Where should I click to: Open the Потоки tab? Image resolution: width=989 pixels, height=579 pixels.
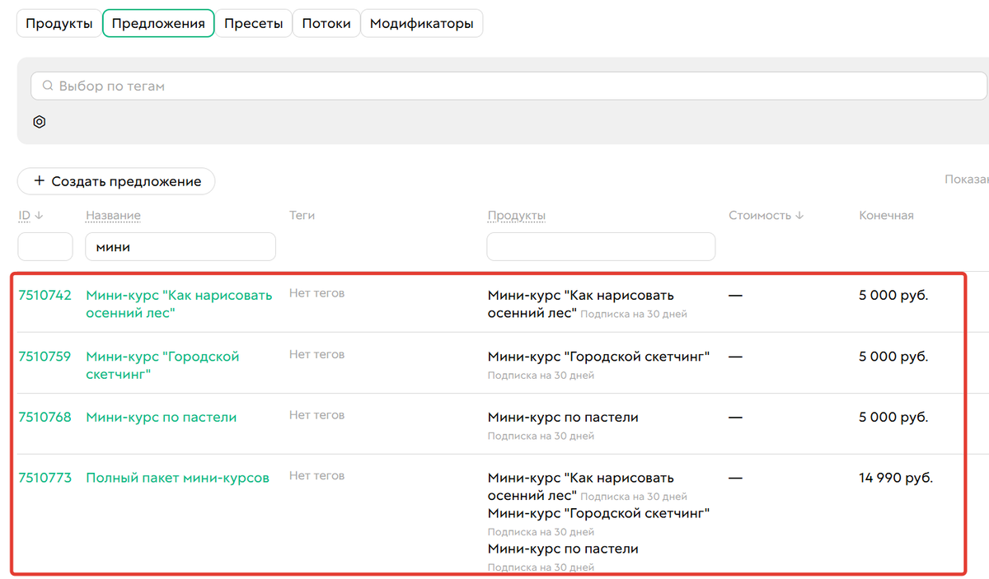pos(326,23)
